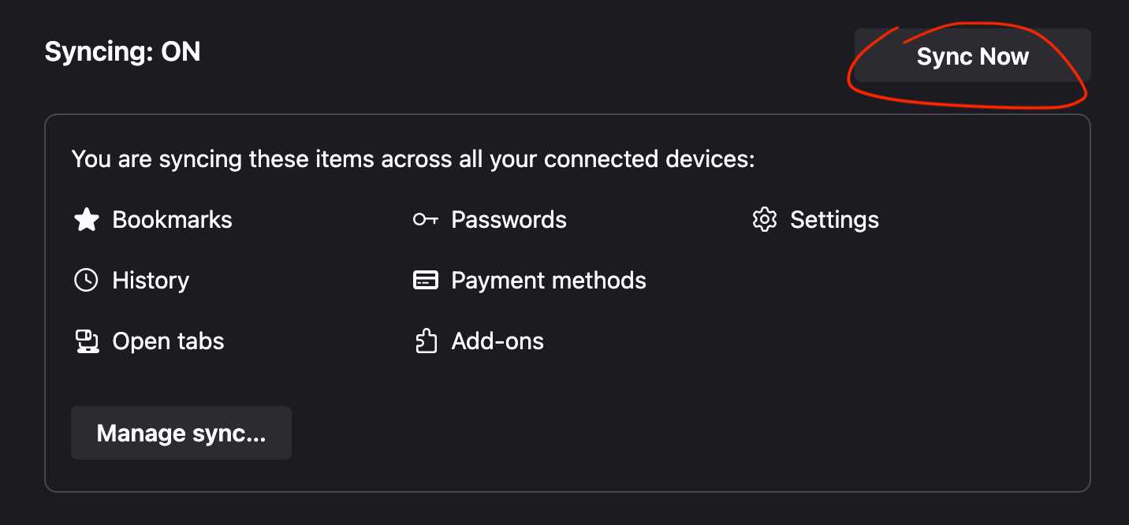The height and width of the screenshot is (525, 1129).
Task: Select the History text label
Action: pyautogui.click(x=151, y=281)
